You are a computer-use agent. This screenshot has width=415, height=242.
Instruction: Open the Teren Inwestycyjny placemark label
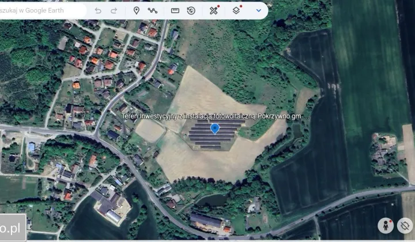tap(215, 116)
